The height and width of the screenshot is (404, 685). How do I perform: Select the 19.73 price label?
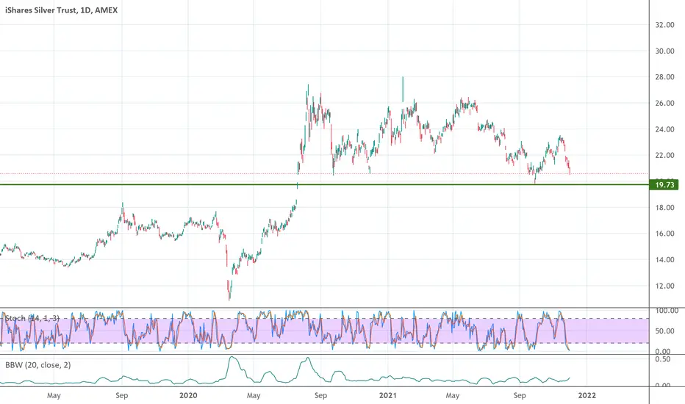click(x=664, y=185)
